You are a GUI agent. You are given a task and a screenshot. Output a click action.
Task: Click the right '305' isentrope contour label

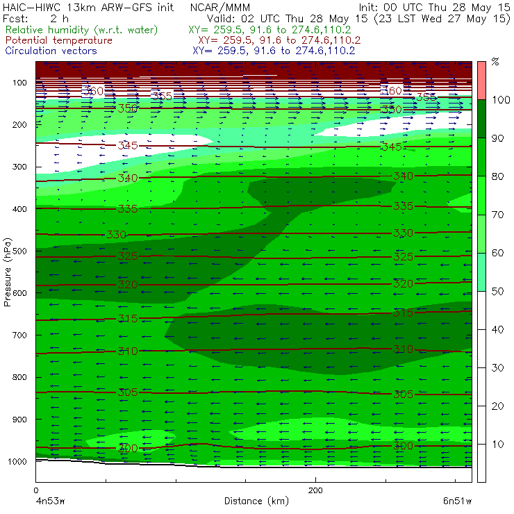click(x=403, y=394)
